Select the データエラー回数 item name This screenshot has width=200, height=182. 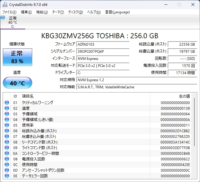[35, 176]
